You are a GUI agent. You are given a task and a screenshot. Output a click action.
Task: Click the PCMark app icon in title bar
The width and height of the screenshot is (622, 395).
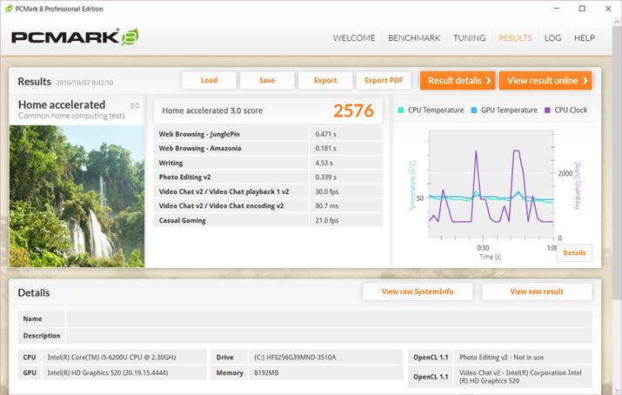[x=9, y=9]
